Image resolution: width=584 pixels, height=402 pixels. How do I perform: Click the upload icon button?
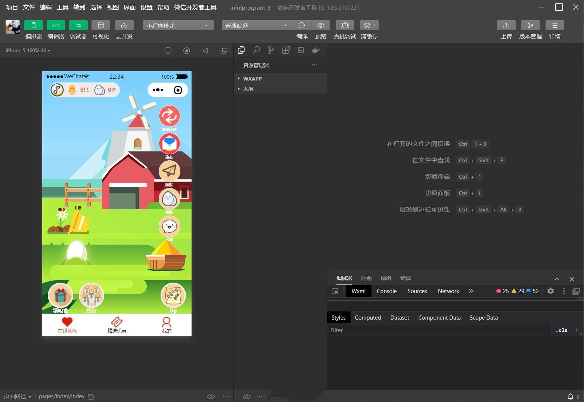506,25
